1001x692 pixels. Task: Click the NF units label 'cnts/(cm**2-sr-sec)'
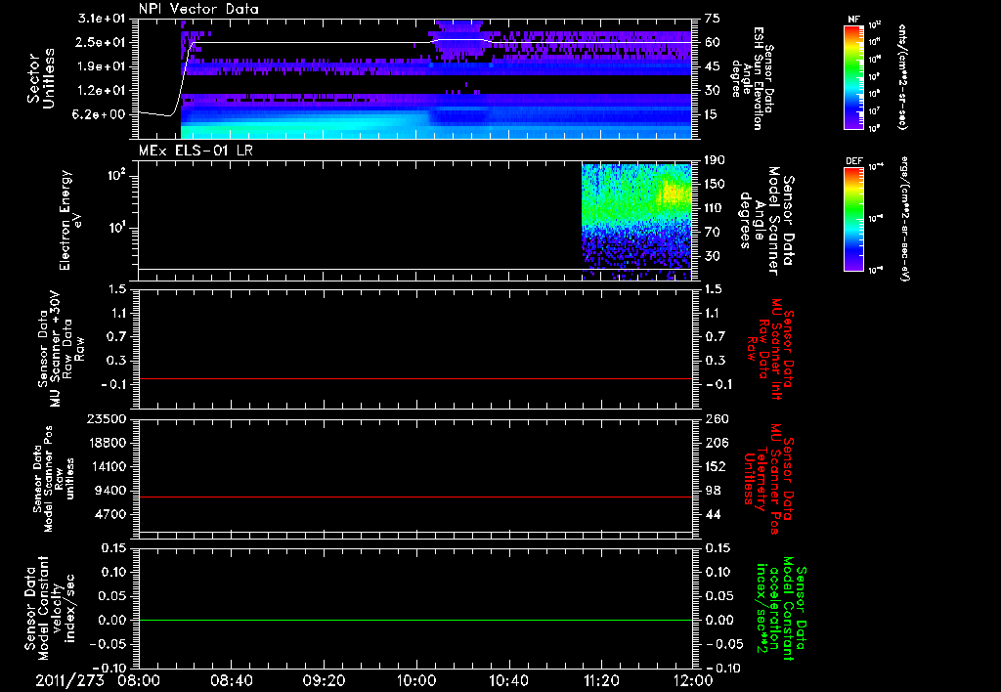[902, 77]
